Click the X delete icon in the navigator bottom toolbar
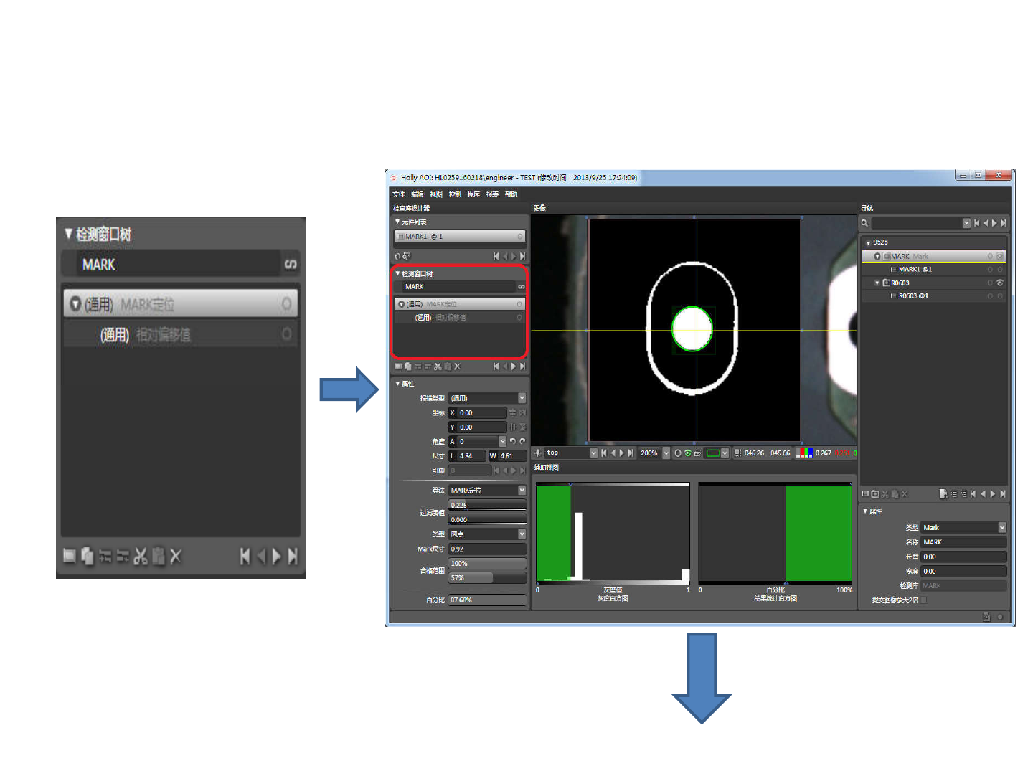 click(905, 493)
